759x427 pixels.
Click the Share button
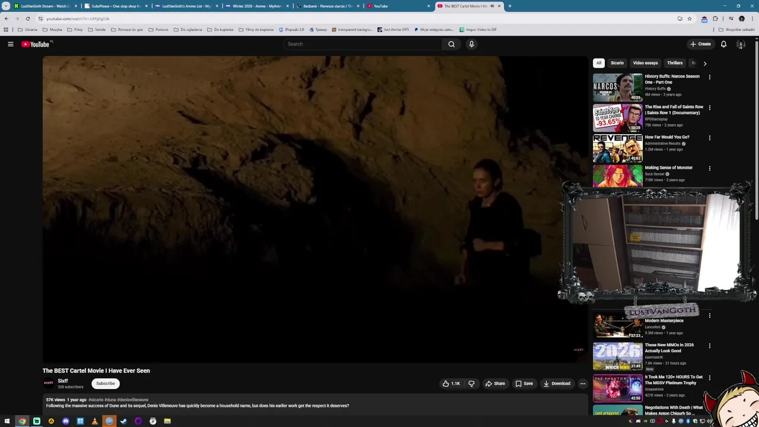[495, 384]
